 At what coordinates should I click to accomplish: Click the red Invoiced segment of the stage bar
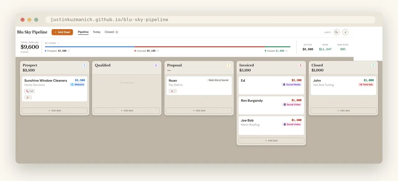(200, 47)
